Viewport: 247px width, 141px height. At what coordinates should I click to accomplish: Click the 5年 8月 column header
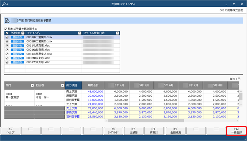click(215, 85)
